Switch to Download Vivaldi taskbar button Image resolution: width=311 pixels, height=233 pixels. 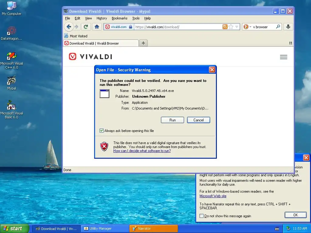point(56,229)
